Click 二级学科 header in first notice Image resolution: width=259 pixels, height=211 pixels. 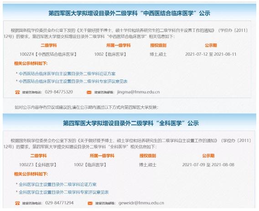(x=49, y=45)
